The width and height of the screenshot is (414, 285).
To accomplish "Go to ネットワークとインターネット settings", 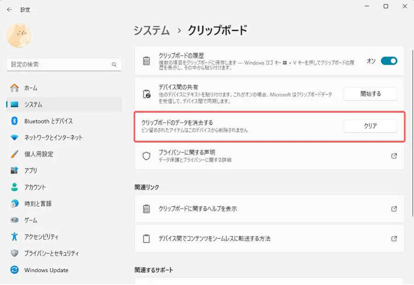I will [x=53, y=138].
